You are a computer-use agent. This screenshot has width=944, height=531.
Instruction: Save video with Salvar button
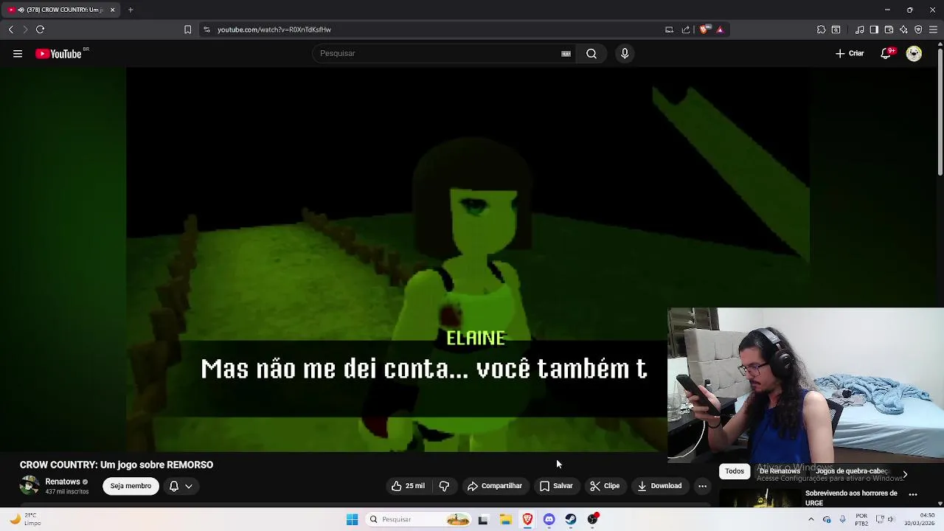(x=556, y=486)
